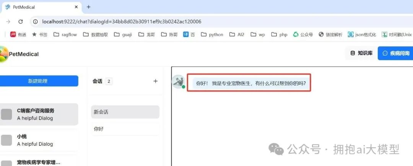Open the 书签 star bookmark
Screen dimensions: 413x166
pos(39,34)
